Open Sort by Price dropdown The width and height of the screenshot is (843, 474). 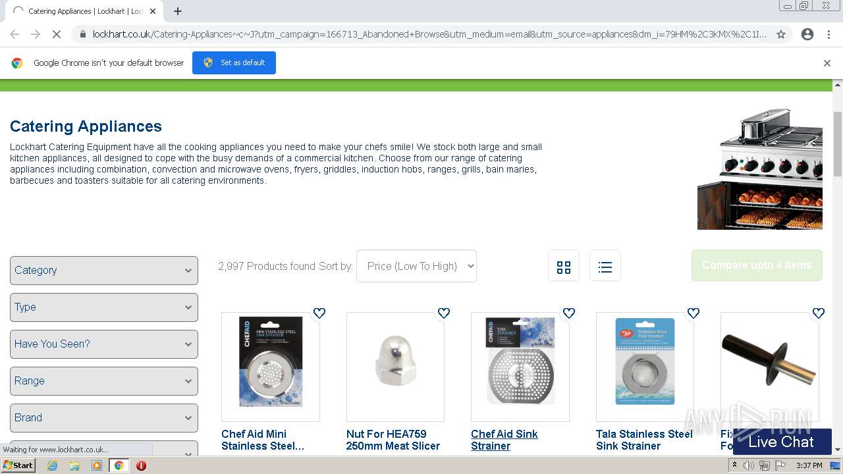416,266
